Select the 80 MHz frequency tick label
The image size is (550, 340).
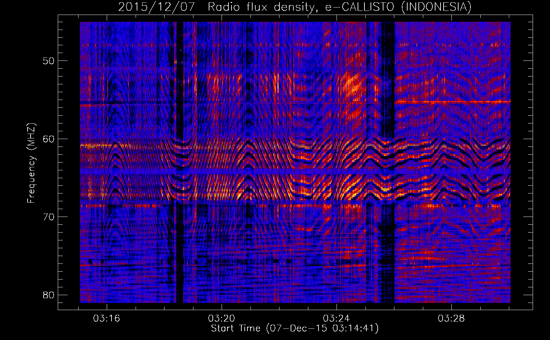[x=49, y=294]
